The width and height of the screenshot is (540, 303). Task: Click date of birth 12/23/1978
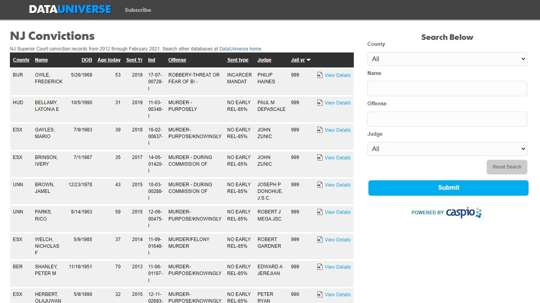(80, 185)
